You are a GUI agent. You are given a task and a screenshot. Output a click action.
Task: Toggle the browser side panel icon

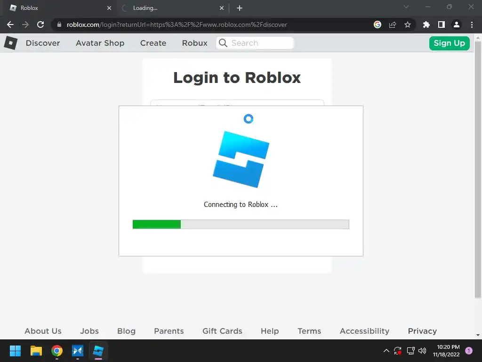point(442,25)
